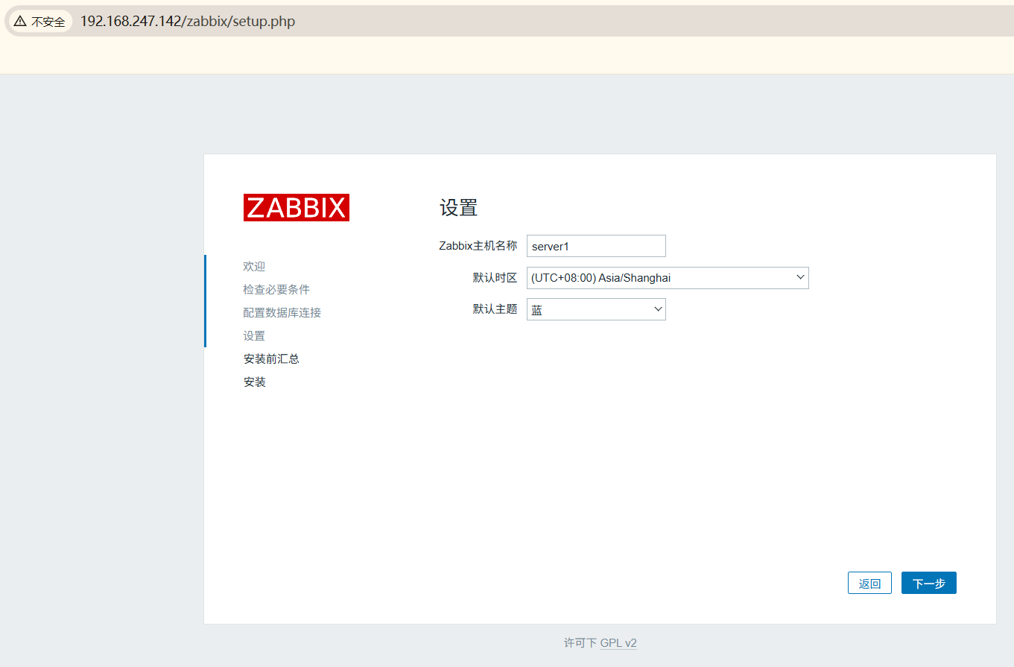1014x667 pixels.
Task: Open the default theme dropdown
Action: [x=596, y=309]
